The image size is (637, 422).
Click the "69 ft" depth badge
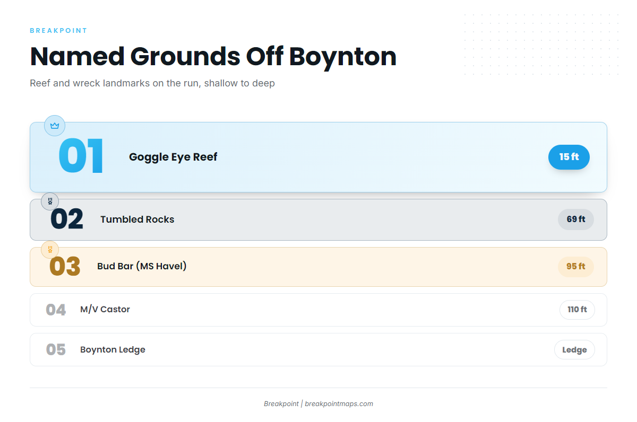pos(576,219)
